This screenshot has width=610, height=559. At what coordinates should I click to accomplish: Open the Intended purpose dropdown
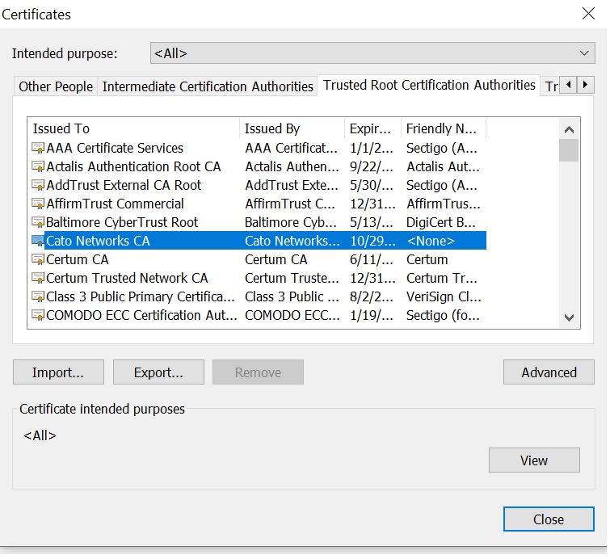(372, 53)
